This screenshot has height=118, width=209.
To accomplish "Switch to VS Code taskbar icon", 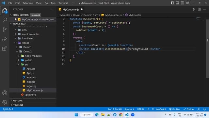I will pos(127,115).
